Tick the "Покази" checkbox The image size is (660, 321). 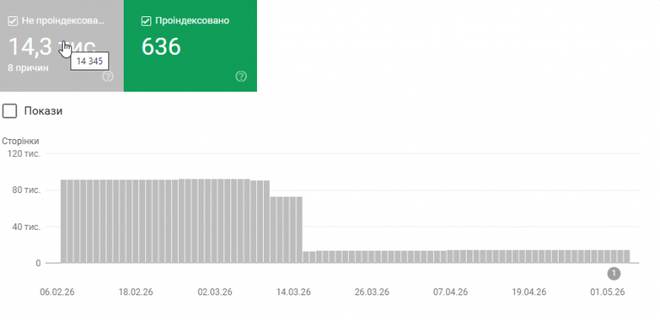9,111
